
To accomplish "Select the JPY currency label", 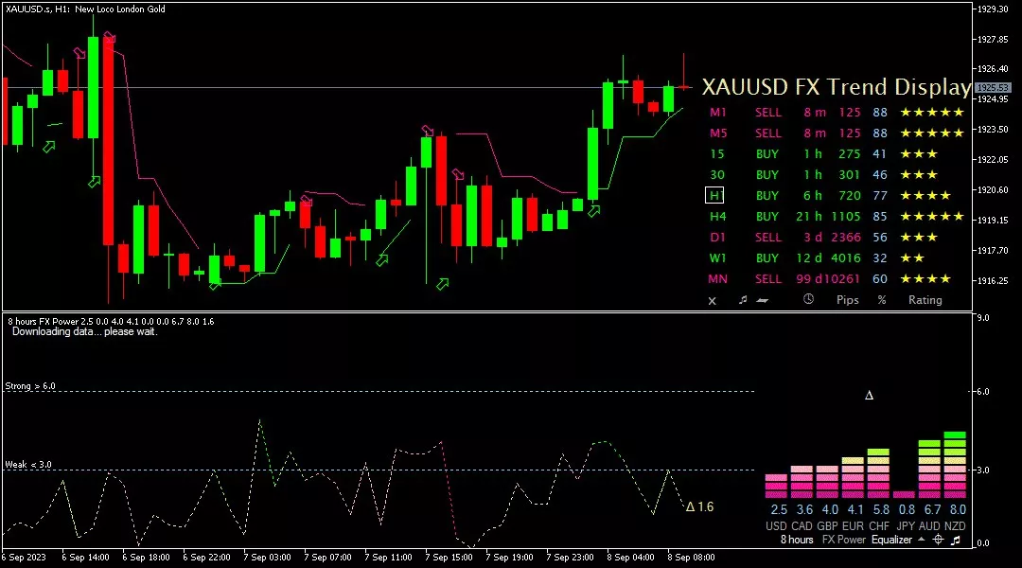I will (904, 526).
